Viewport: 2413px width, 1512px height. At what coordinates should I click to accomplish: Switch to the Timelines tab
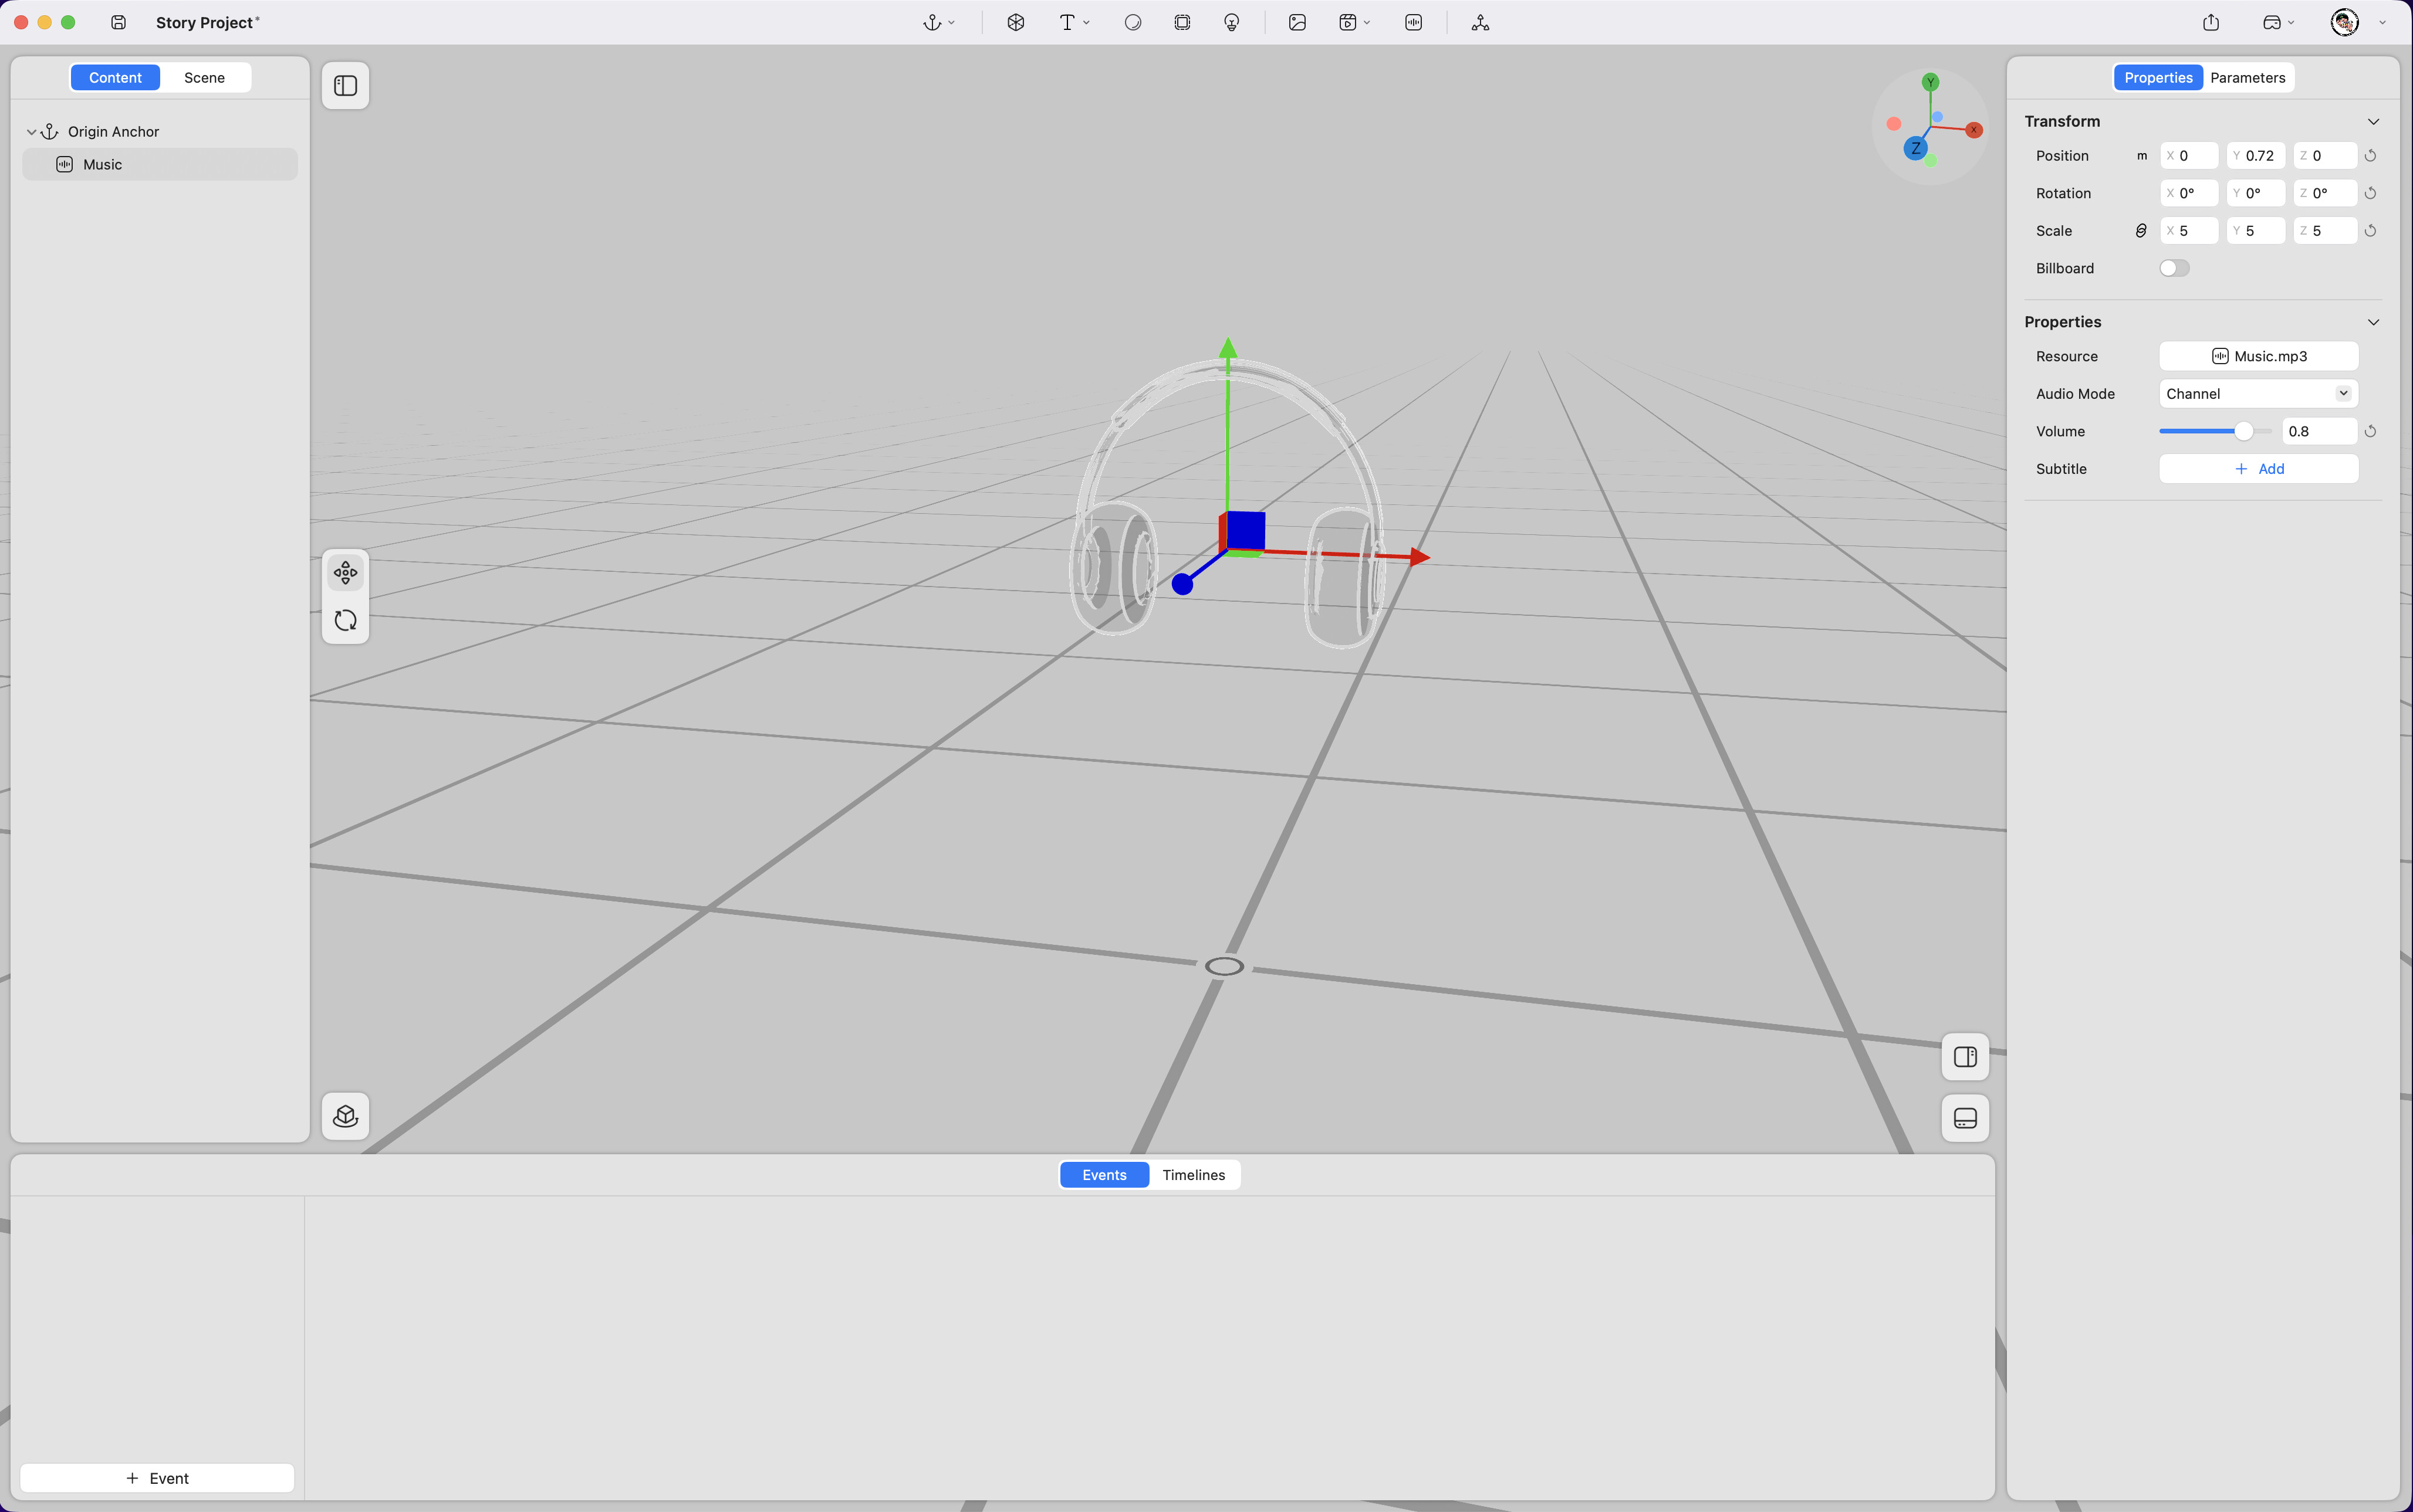(1194, 1175)
